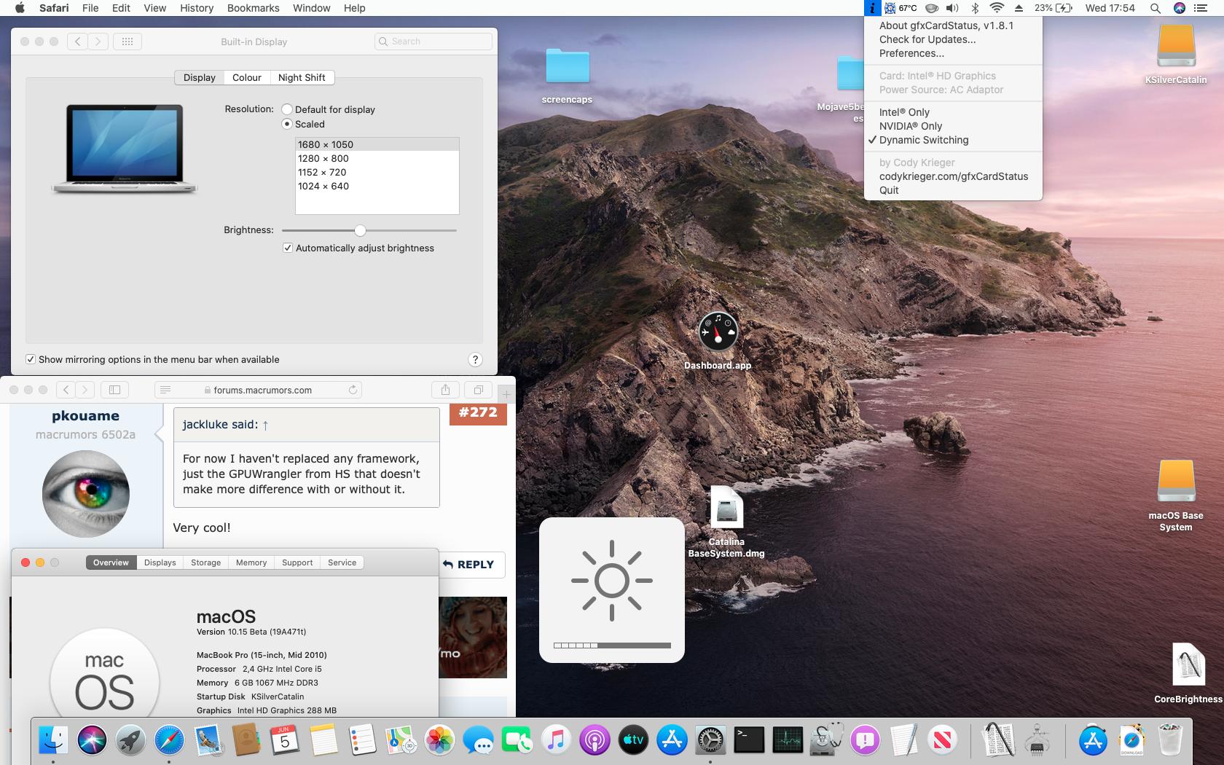This screenshot has height=765, width=1224.
Task: Open Launchpad rocket icon in Dock
Action: click(x=130, y=740)
